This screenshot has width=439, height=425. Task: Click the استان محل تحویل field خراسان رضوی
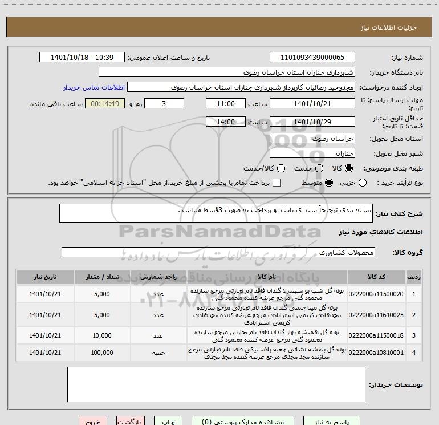point(312,139)
